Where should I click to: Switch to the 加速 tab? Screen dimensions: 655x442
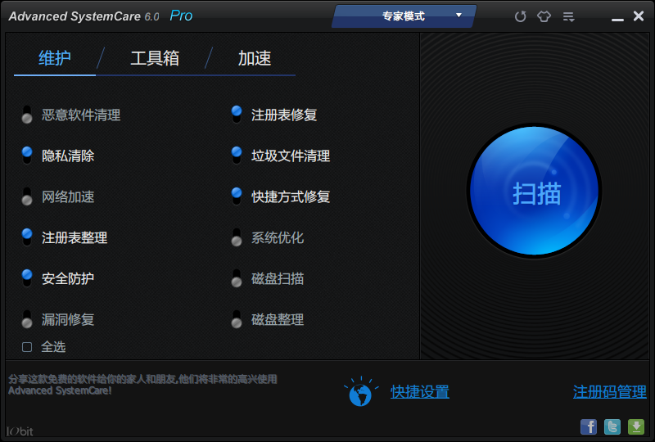[x=255, y=57]
